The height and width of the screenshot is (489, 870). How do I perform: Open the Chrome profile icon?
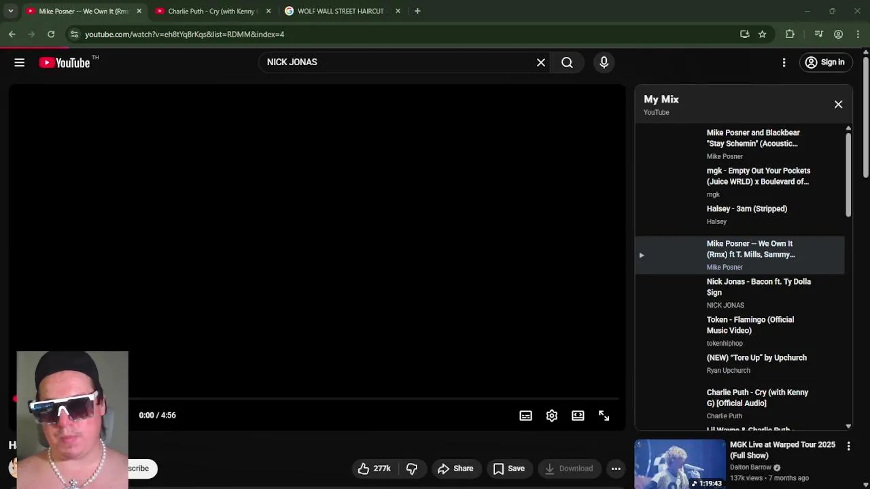tap(839, 34)
